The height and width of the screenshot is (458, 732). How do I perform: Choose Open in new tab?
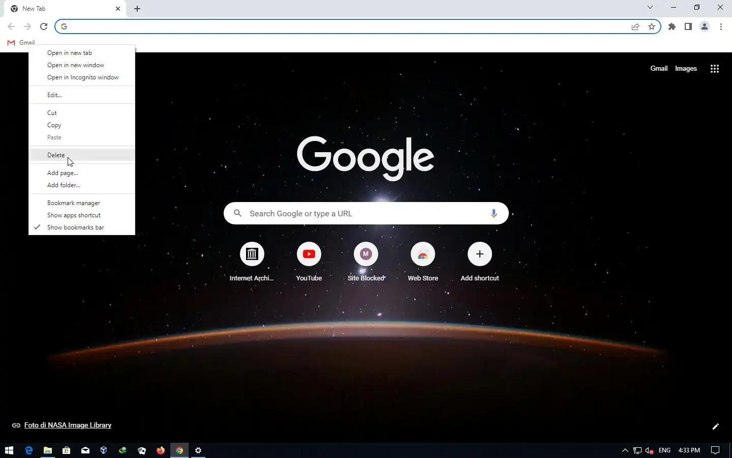click(x=82, y=53)
